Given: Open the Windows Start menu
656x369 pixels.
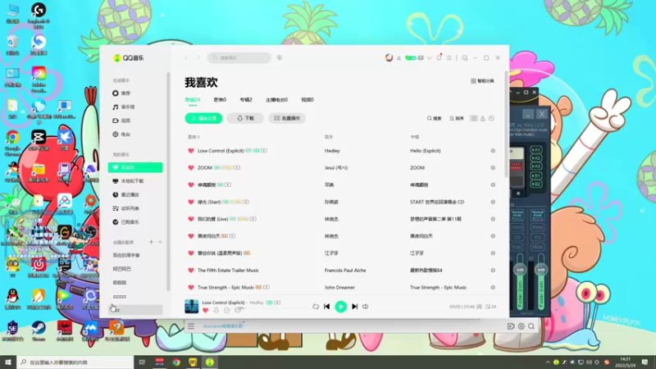Looking at the screenshot, I should pyautogui.click(x=8, y=362).
